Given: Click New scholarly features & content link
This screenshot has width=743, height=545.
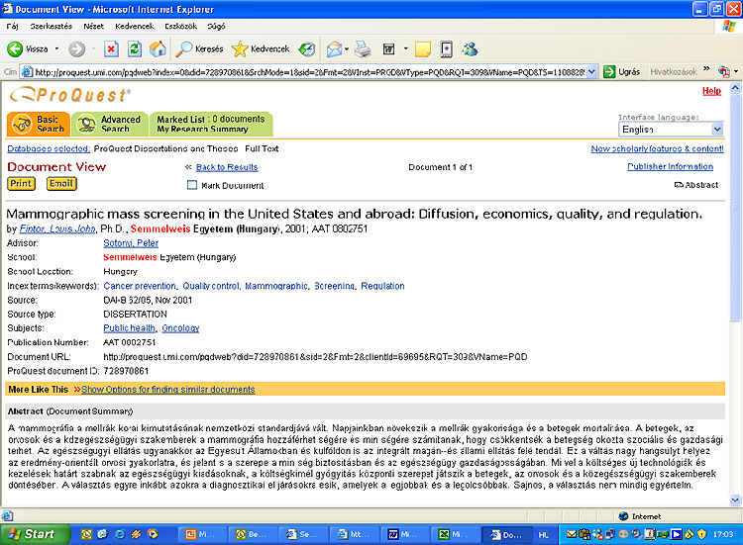Looking at the screenshot, I should [x=657, y=148].
